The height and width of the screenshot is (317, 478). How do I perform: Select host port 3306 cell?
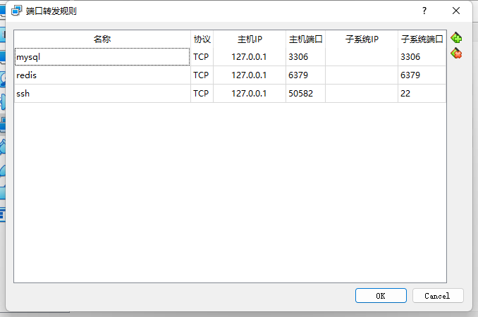click(x=305, y=57)
